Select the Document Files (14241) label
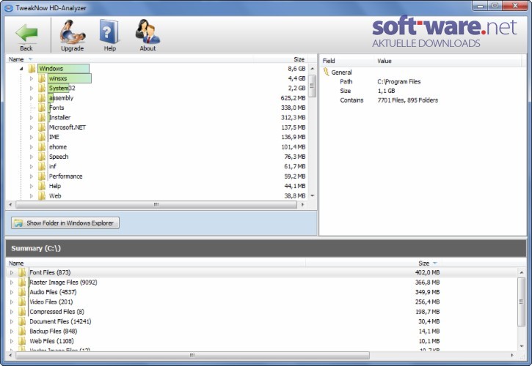 coord(60,321)
